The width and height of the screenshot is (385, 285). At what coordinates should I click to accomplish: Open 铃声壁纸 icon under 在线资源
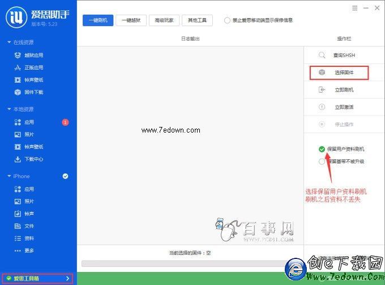(18, 80)
